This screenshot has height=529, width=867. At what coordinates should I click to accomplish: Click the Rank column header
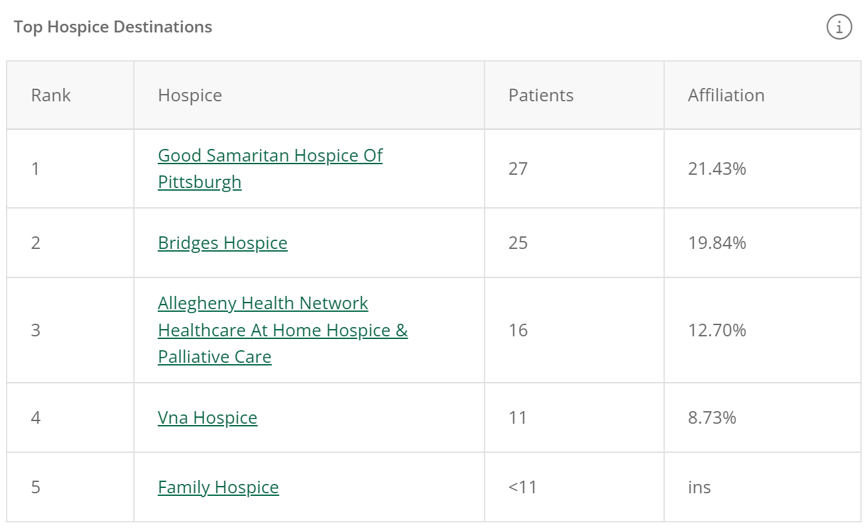click(x=70, y=95)
